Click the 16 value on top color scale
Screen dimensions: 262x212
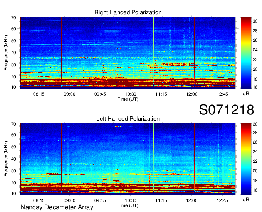pos(255,87)
